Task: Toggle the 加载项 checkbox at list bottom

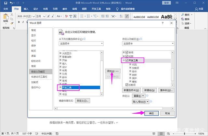Action: coord(127,85)
